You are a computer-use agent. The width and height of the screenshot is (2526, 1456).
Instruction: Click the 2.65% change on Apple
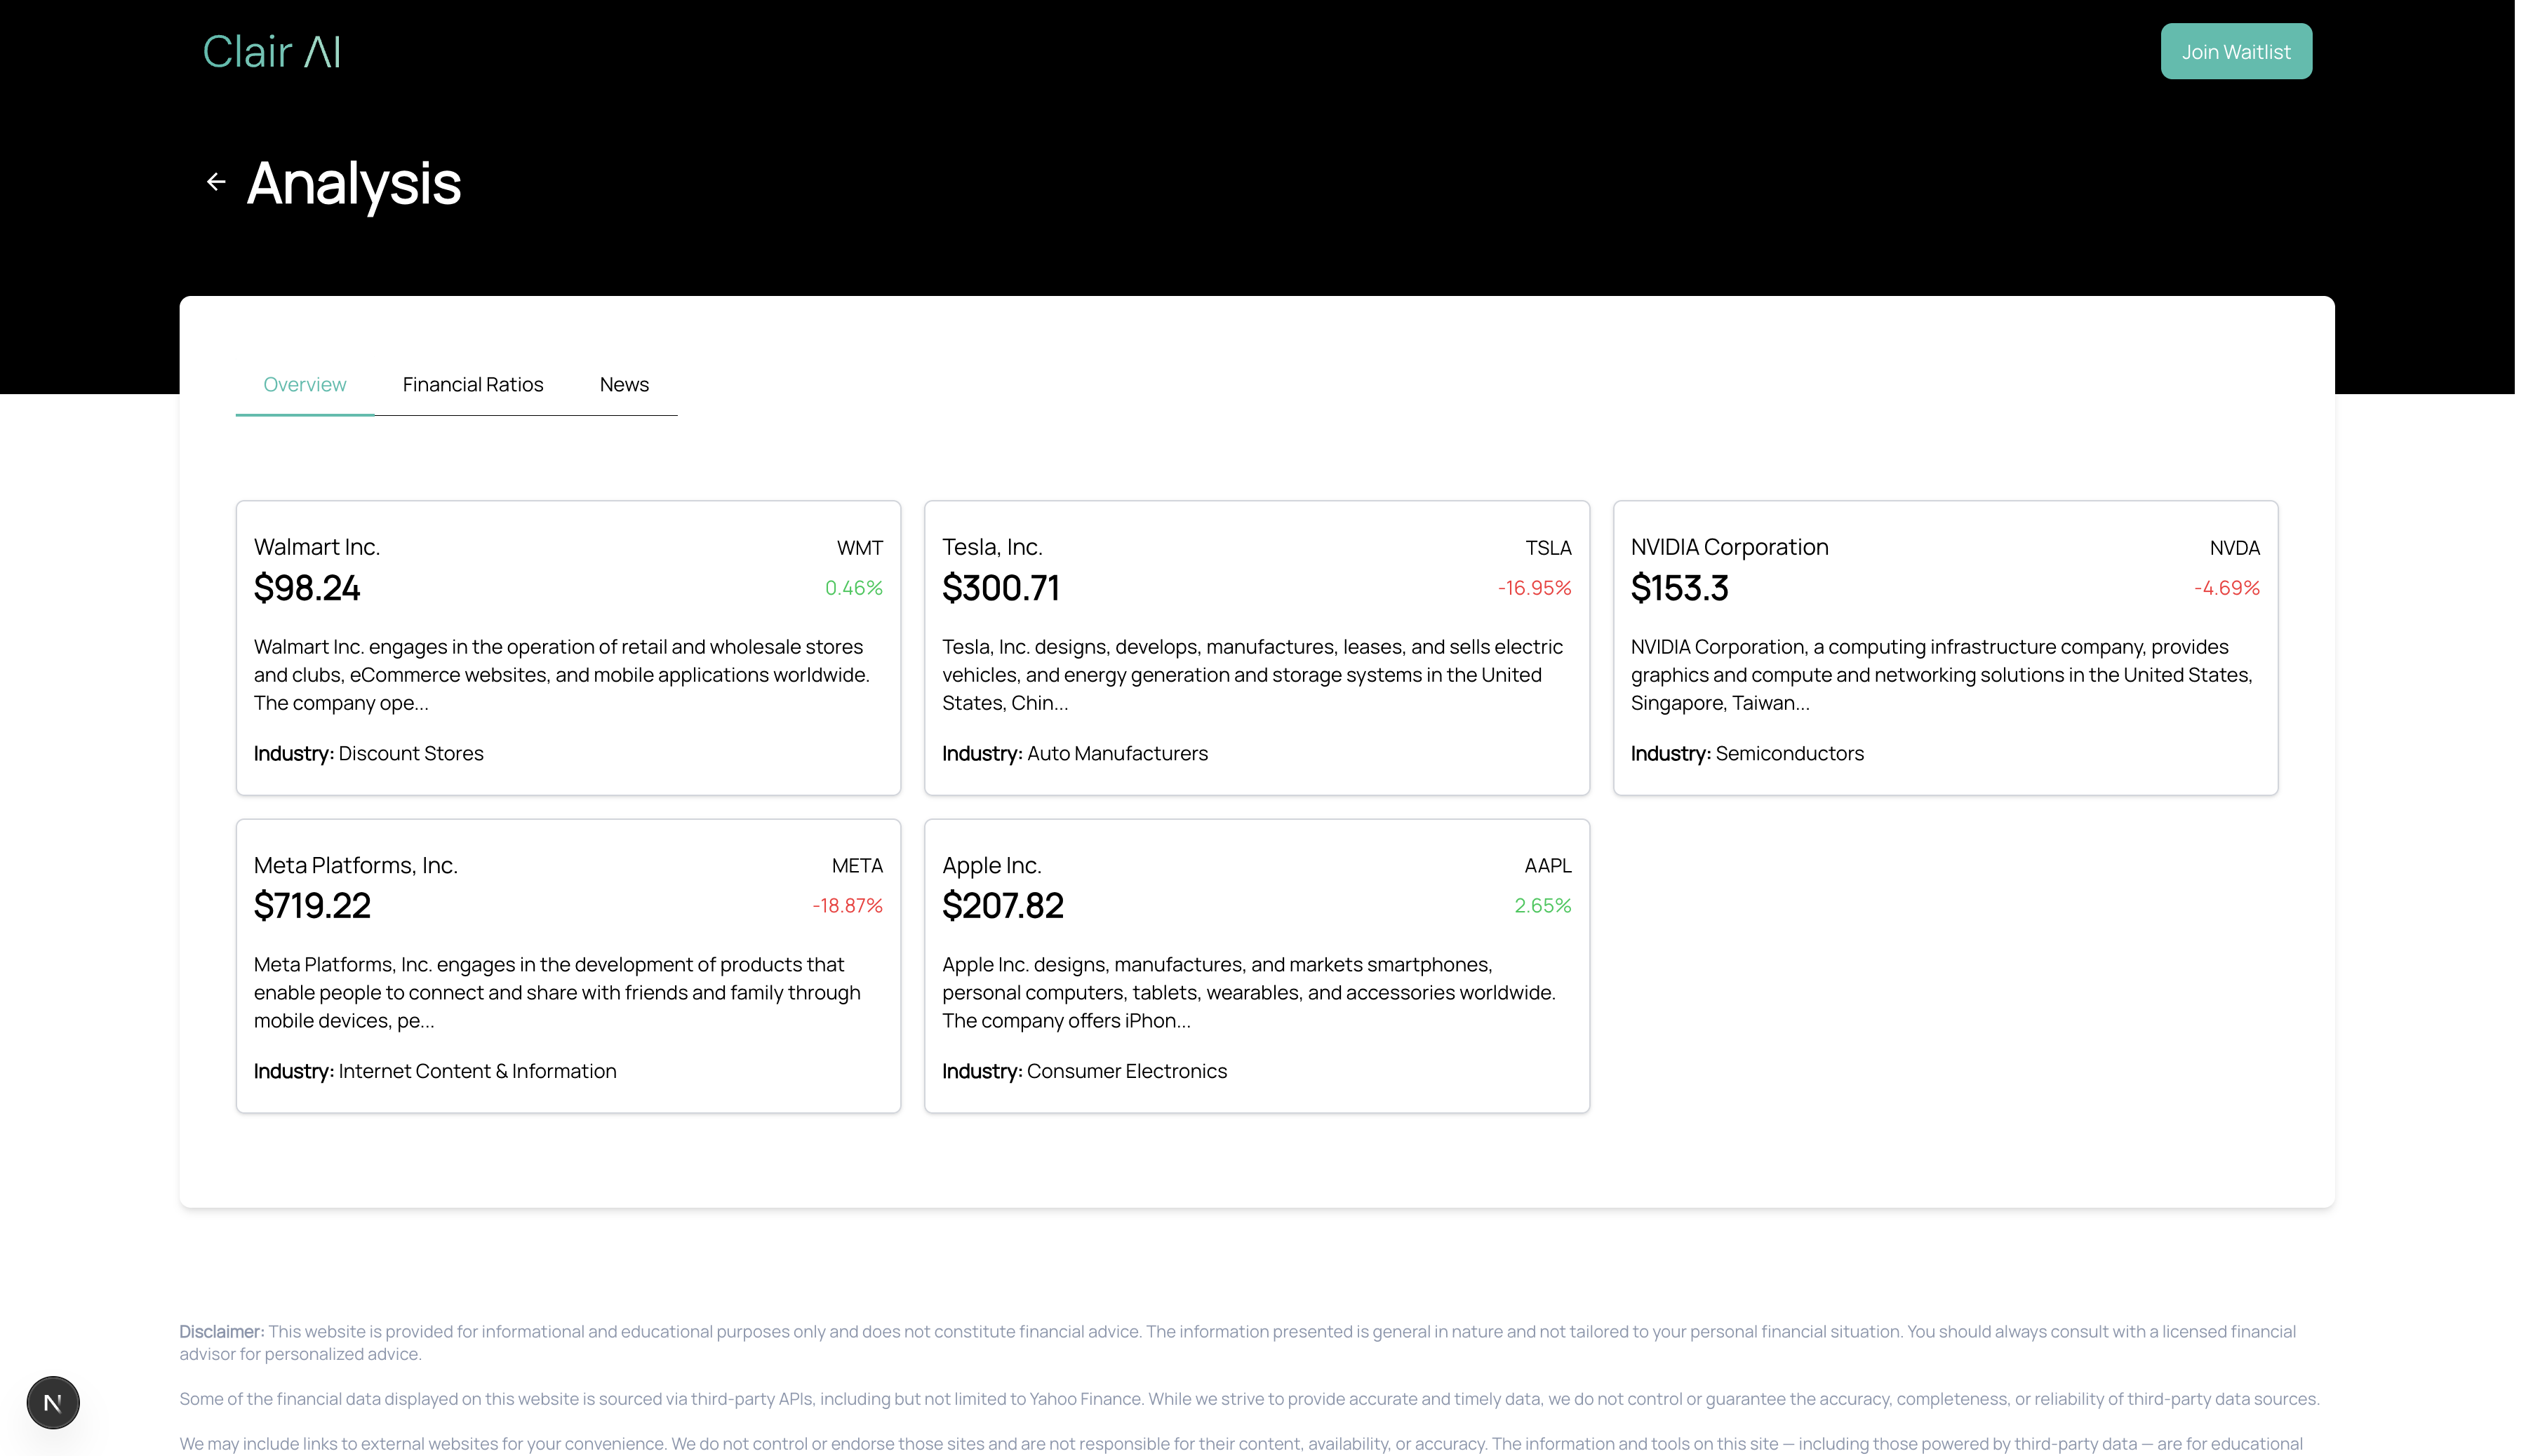pyautogui.click(x=1542, y=906)
